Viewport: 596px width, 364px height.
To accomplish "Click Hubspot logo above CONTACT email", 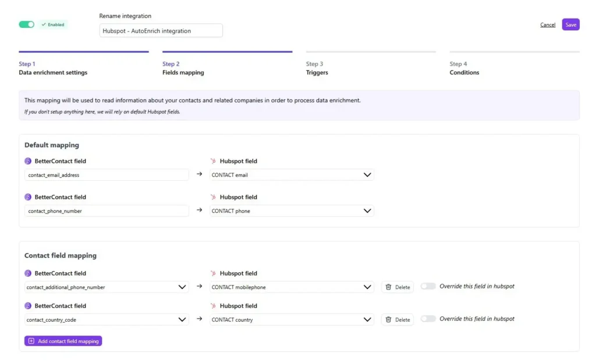I will coord(213,161).
